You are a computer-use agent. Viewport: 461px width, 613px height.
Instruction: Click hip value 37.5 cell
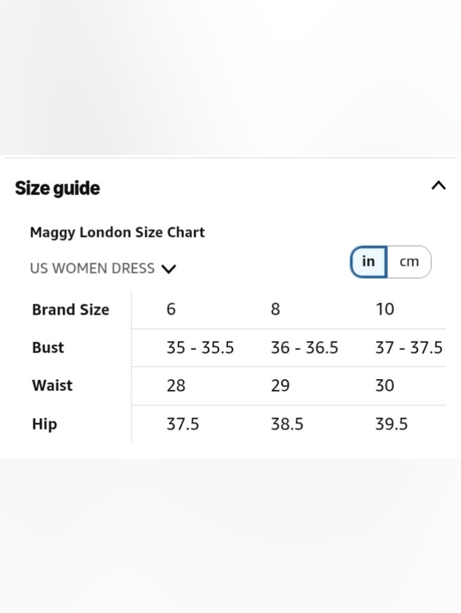183,424
